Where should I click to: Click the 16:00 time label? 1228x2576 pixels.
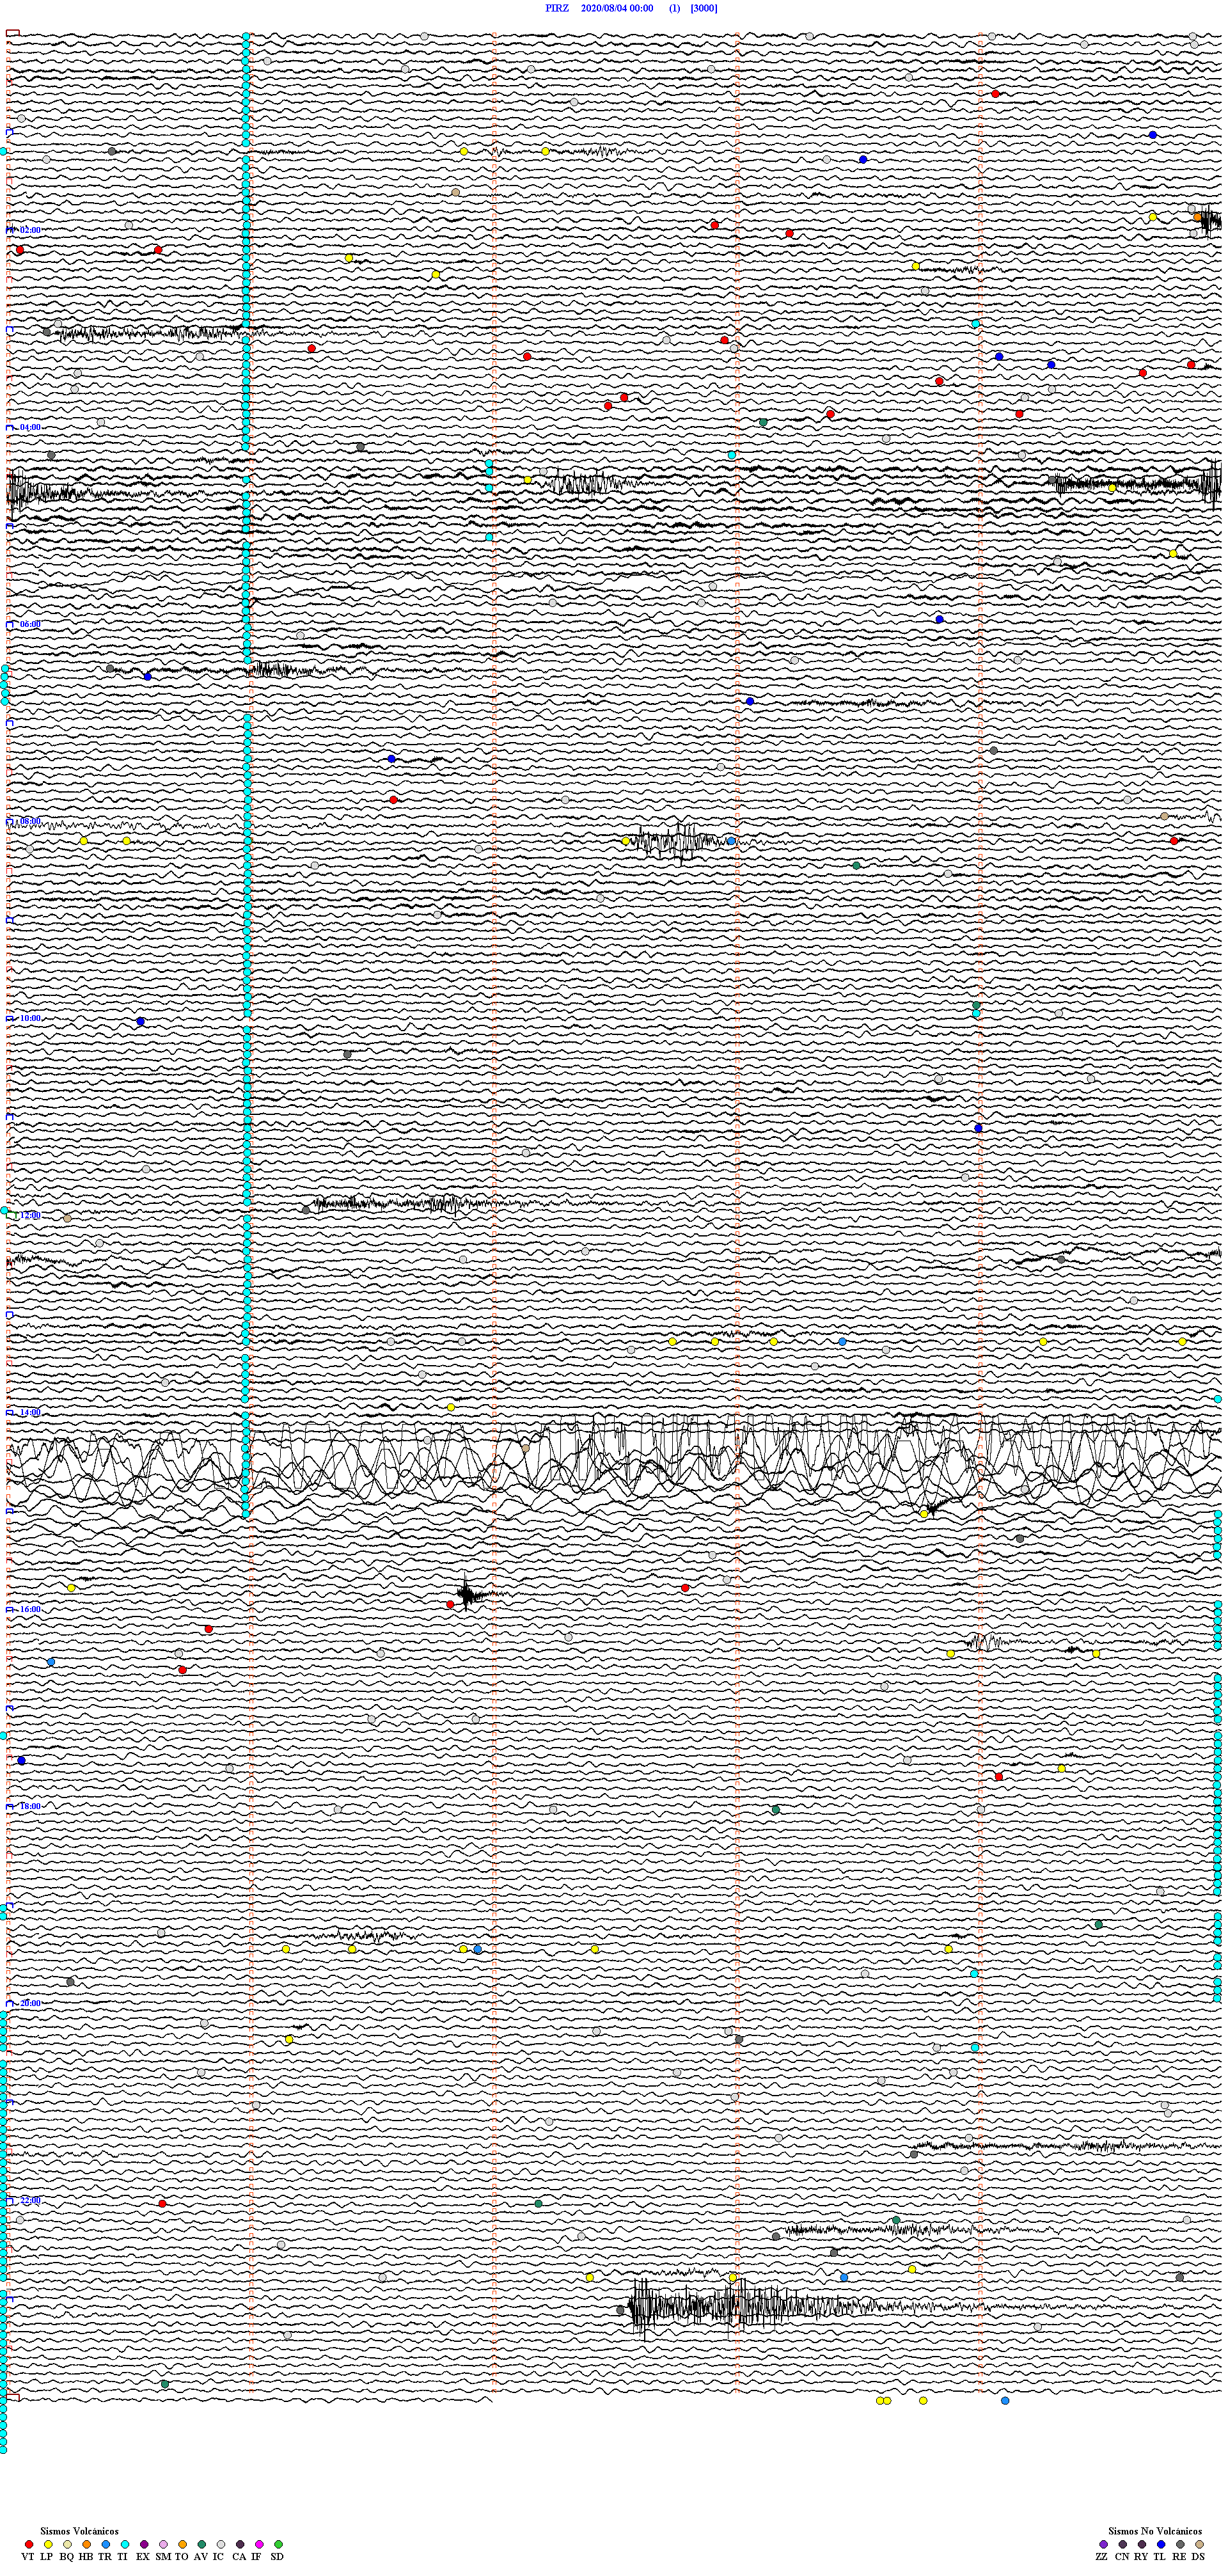click(x=30, y=1609)
